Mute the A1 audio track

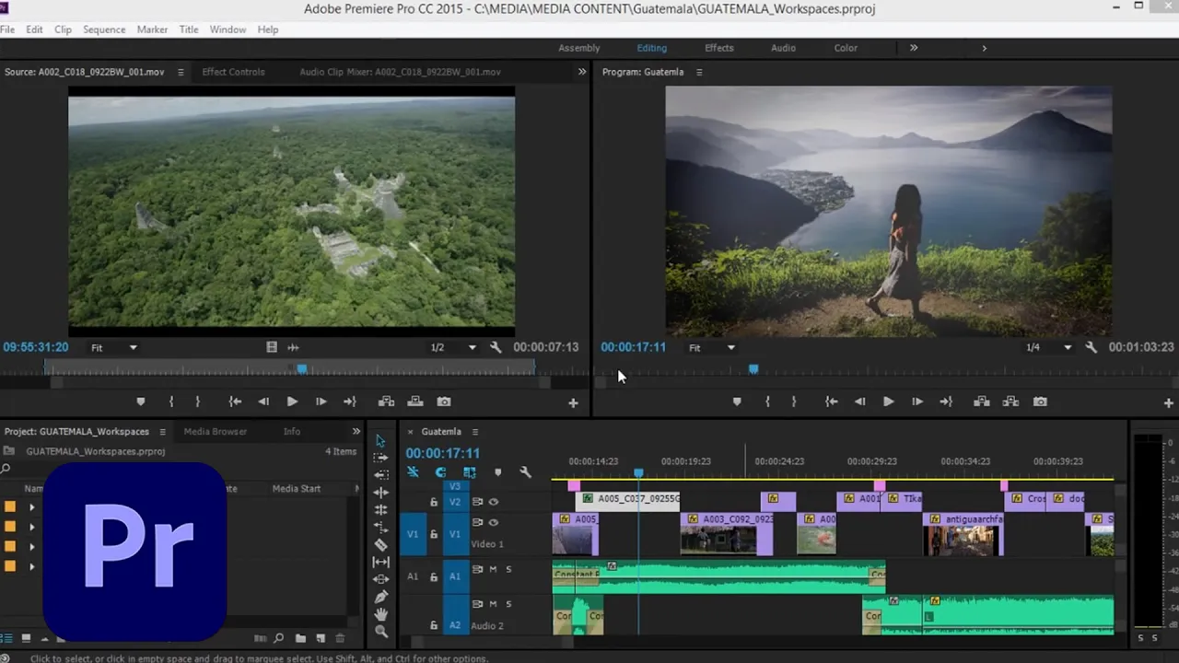[493, 569]
